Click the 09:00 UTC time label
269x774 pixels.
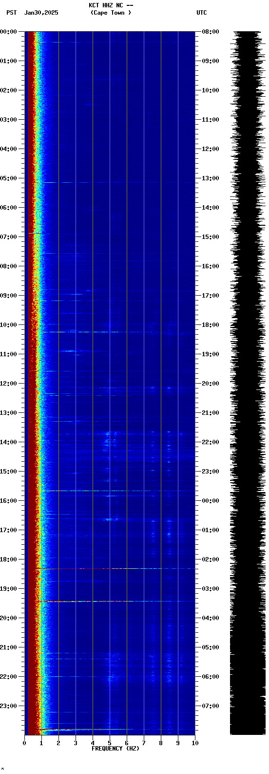click(x=211, y=61)
